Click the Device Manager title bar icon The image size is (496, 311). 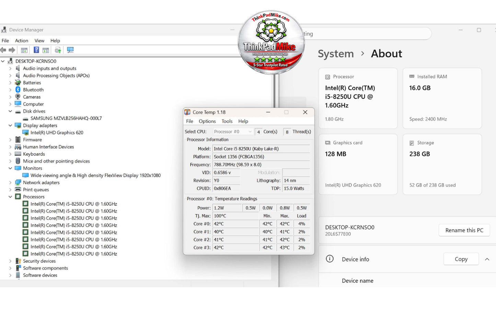4,30
